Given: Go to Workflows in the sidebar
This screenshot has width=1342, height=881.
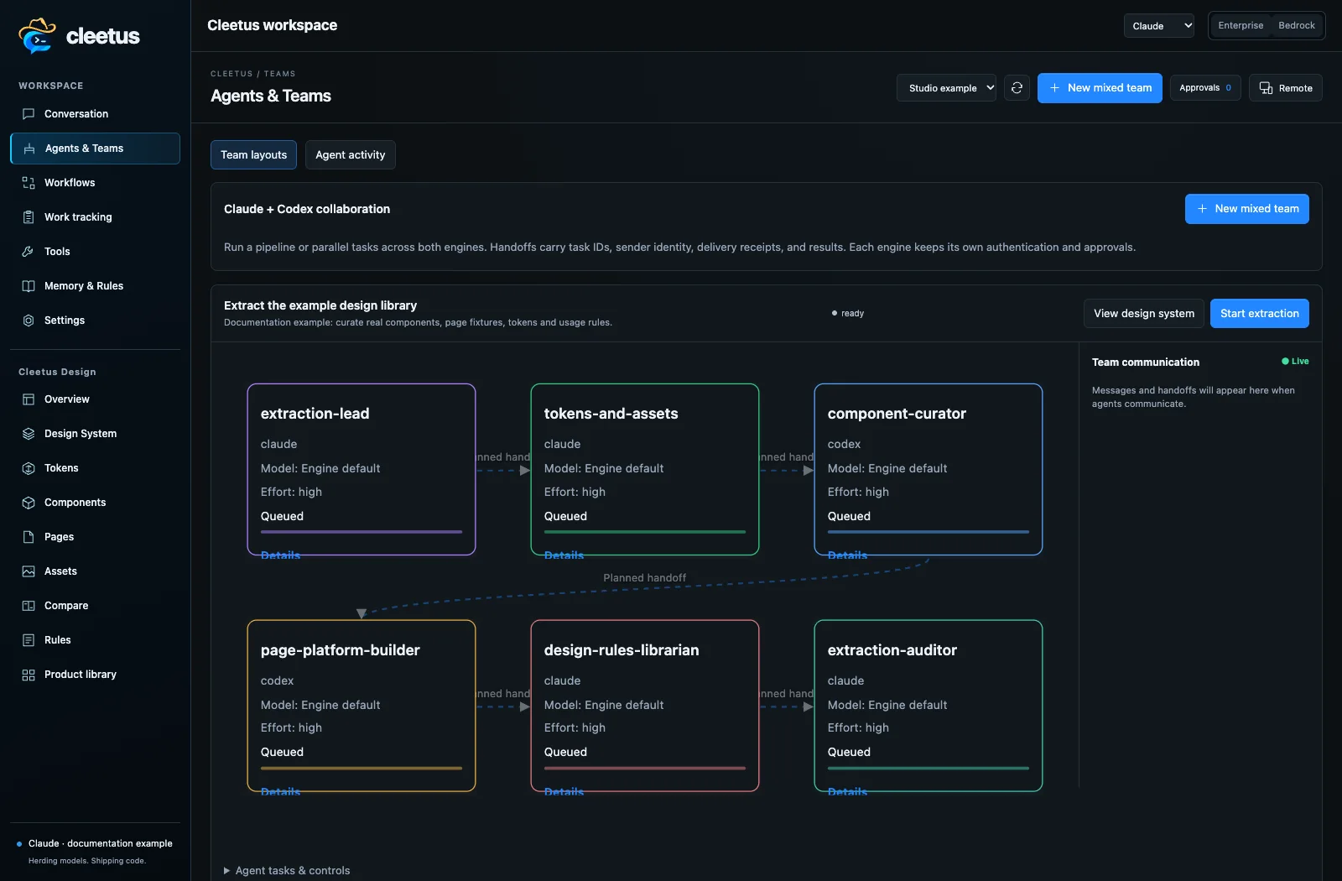Looking at the screenshot, I should (95, 183).
